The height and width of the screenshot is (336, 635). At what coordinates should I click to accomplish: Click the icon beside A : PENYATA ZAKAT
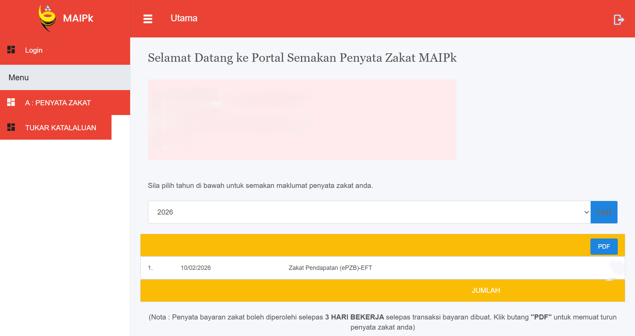tap(11, 102)
